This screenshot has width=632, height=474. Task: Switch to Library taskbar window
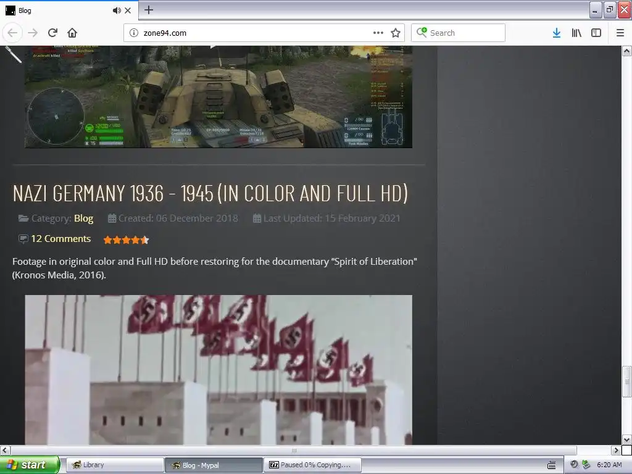115,465
